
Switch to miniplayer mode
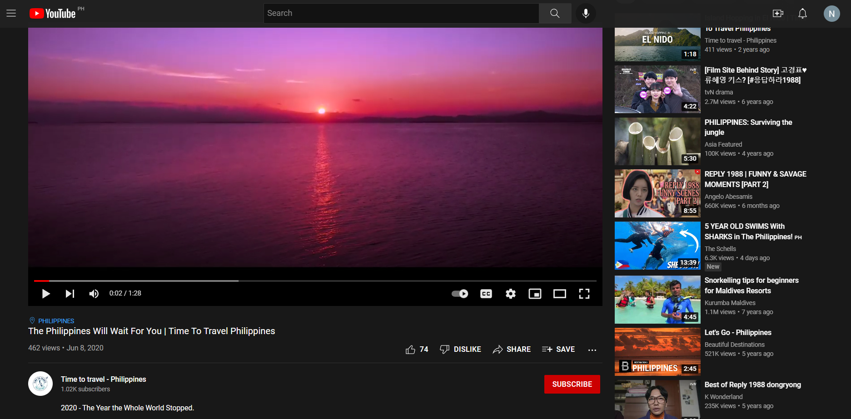(535, 294)
